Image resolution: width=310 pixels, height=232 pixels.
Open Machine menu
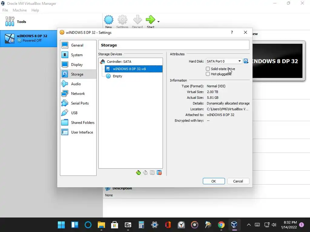coord(20,10)
